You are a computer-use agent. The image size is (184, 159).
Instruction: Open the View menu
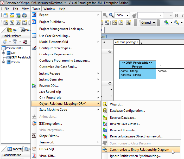point(25,9)
